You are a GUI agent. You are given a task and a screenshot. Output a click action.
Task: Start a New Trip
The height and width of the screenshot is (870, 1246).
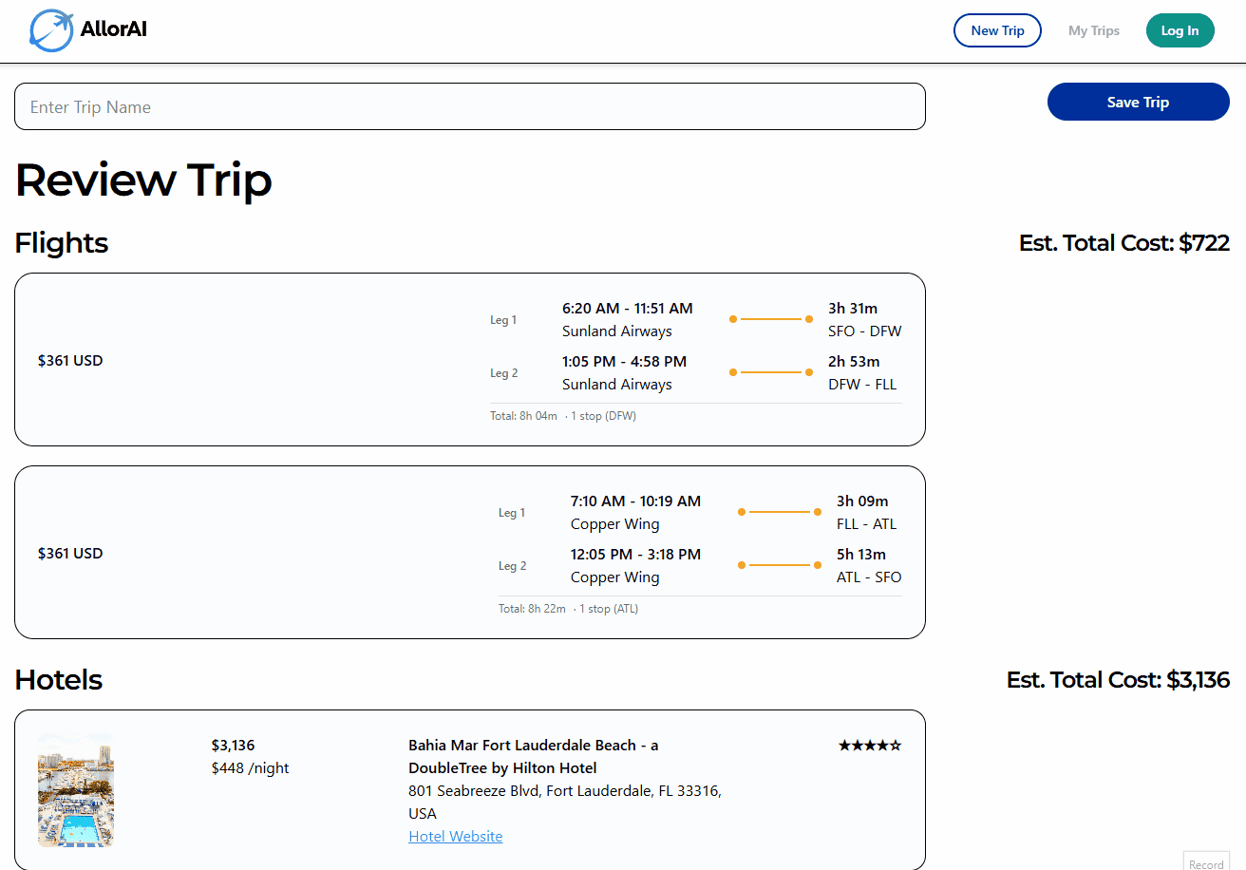click(x=997, y=30)
